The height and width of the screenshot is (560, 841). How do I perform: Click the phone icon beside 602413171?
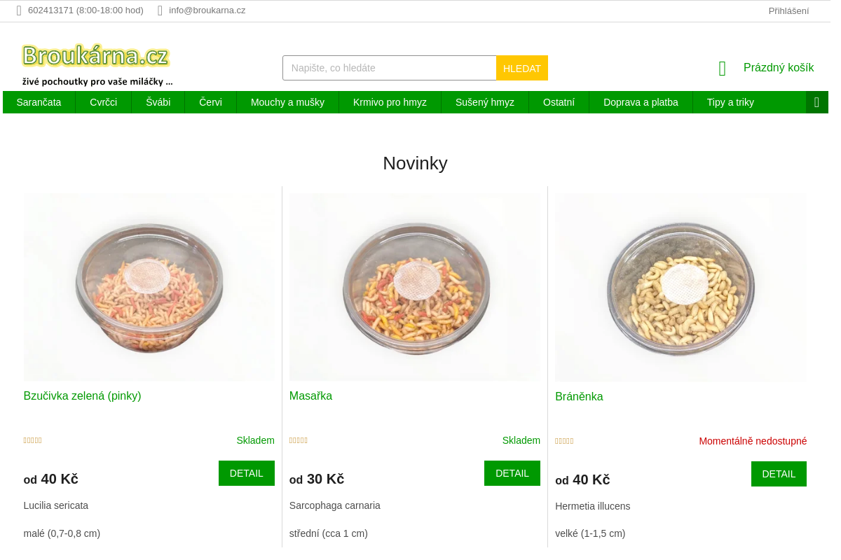[x=19, y=10]
